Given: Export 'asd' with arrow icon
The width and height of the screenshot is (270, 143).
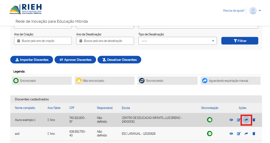Looking at the screenshot, I should 246,133.
